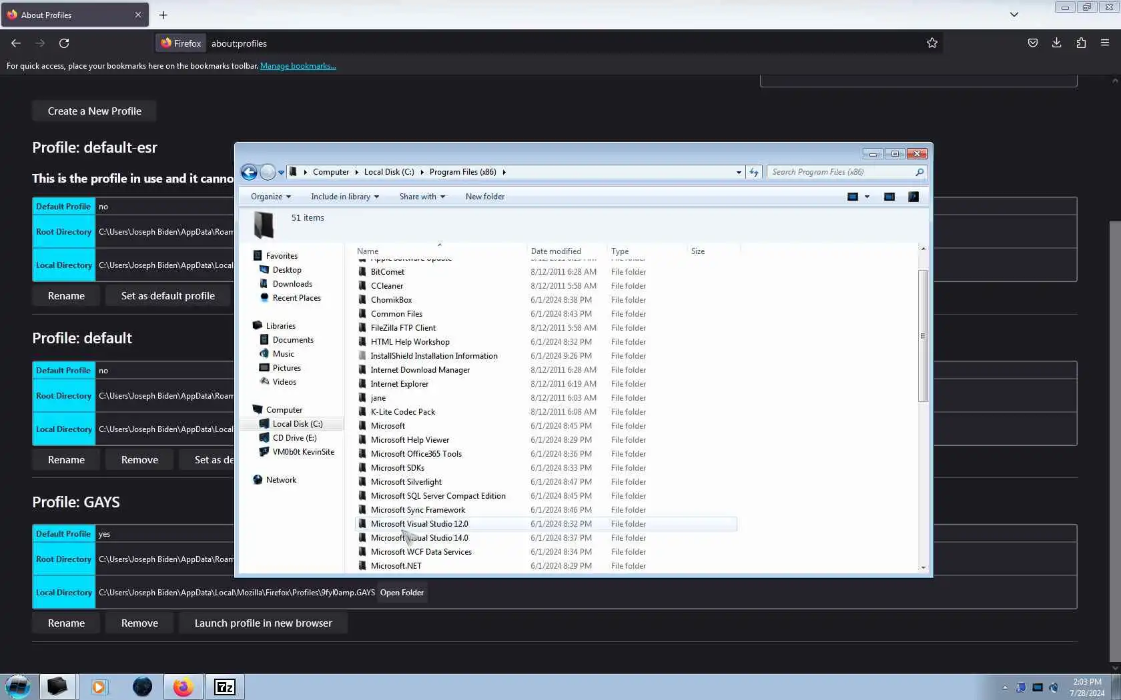Click Computer in the Explorer breadcrumb
The image size is (1121, 700).
click(x=331, y=172)
